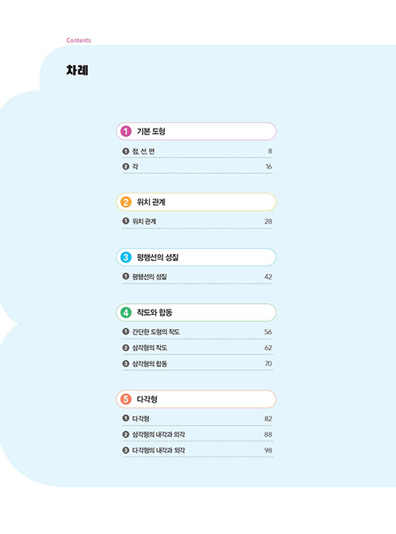396x534 pixels.
Task: Open the 위치 관계 chapter heading box
Action: 196,202
